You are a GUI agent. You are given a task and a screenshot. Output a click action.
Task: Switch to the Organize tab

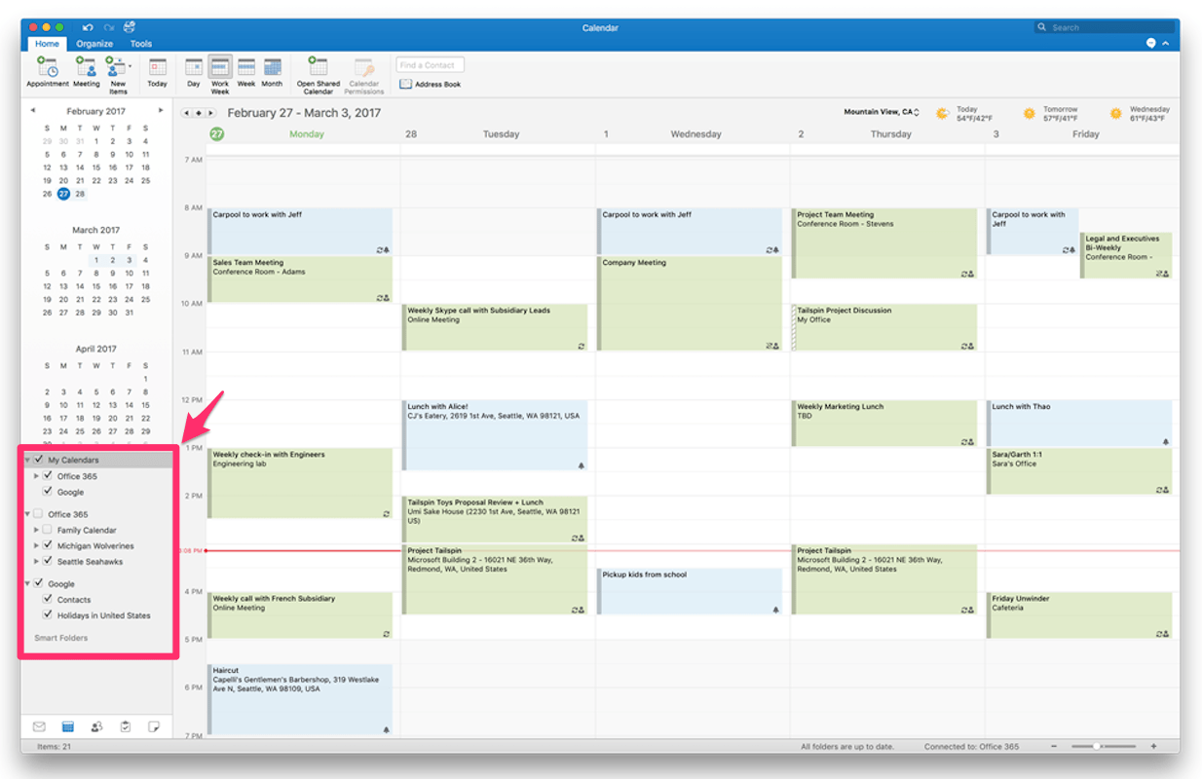point(94,43)
